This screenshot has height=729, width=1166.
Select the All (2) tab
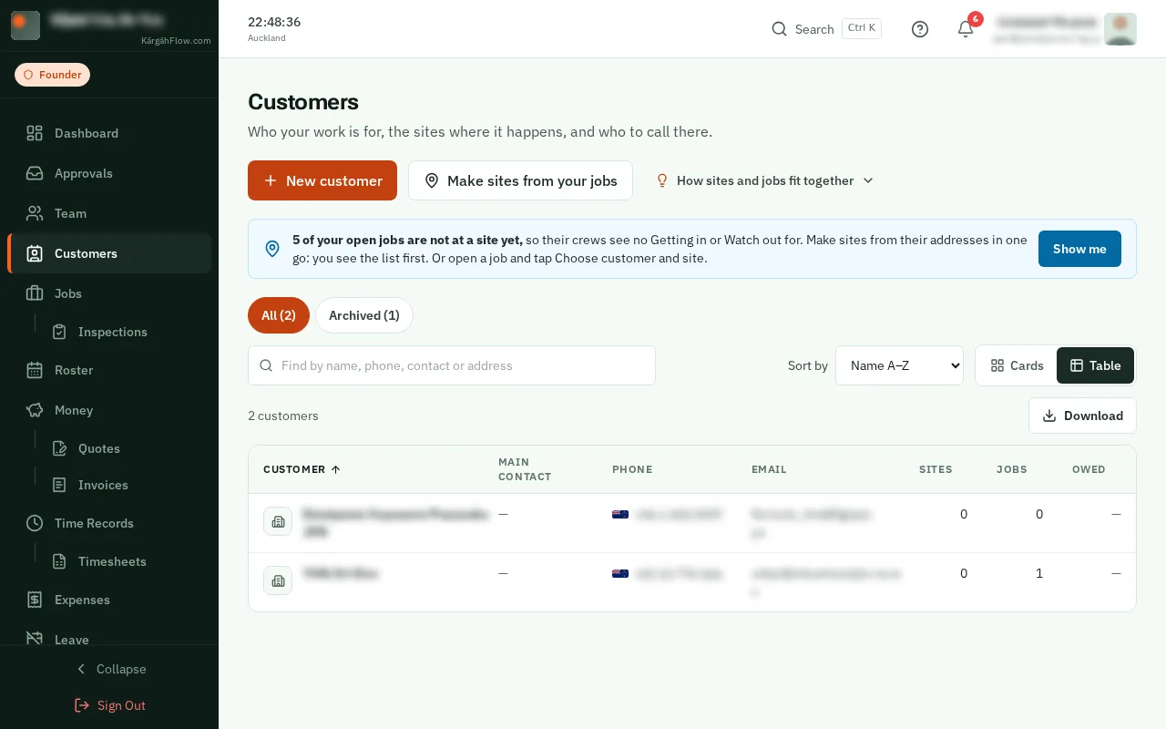[x=279, y=315]
